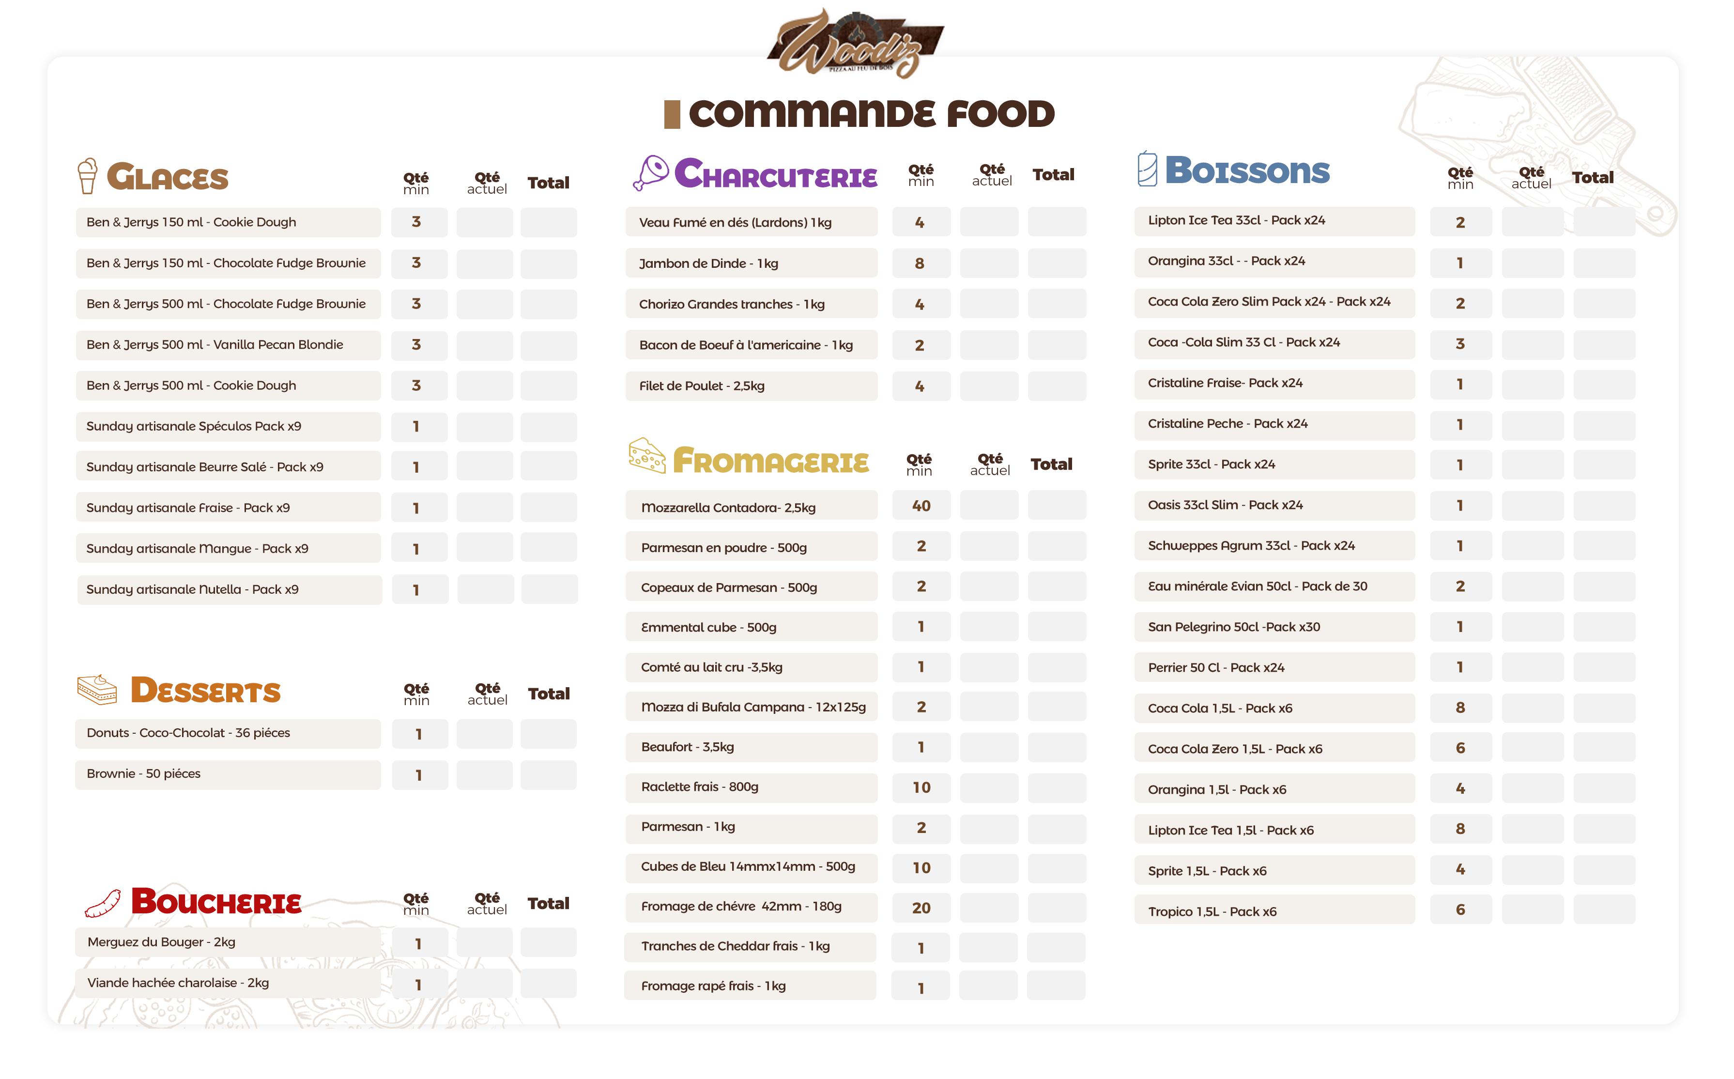The image size is (1734, 1079).
Task: Click Qté actuel for Sunday artisanale Nutella
Action: tap(485, 589)
